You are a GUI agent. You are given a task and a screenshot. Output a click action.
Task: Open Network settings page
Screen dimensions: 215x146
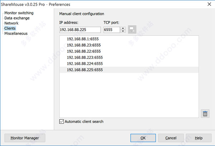tap(11, 23)
